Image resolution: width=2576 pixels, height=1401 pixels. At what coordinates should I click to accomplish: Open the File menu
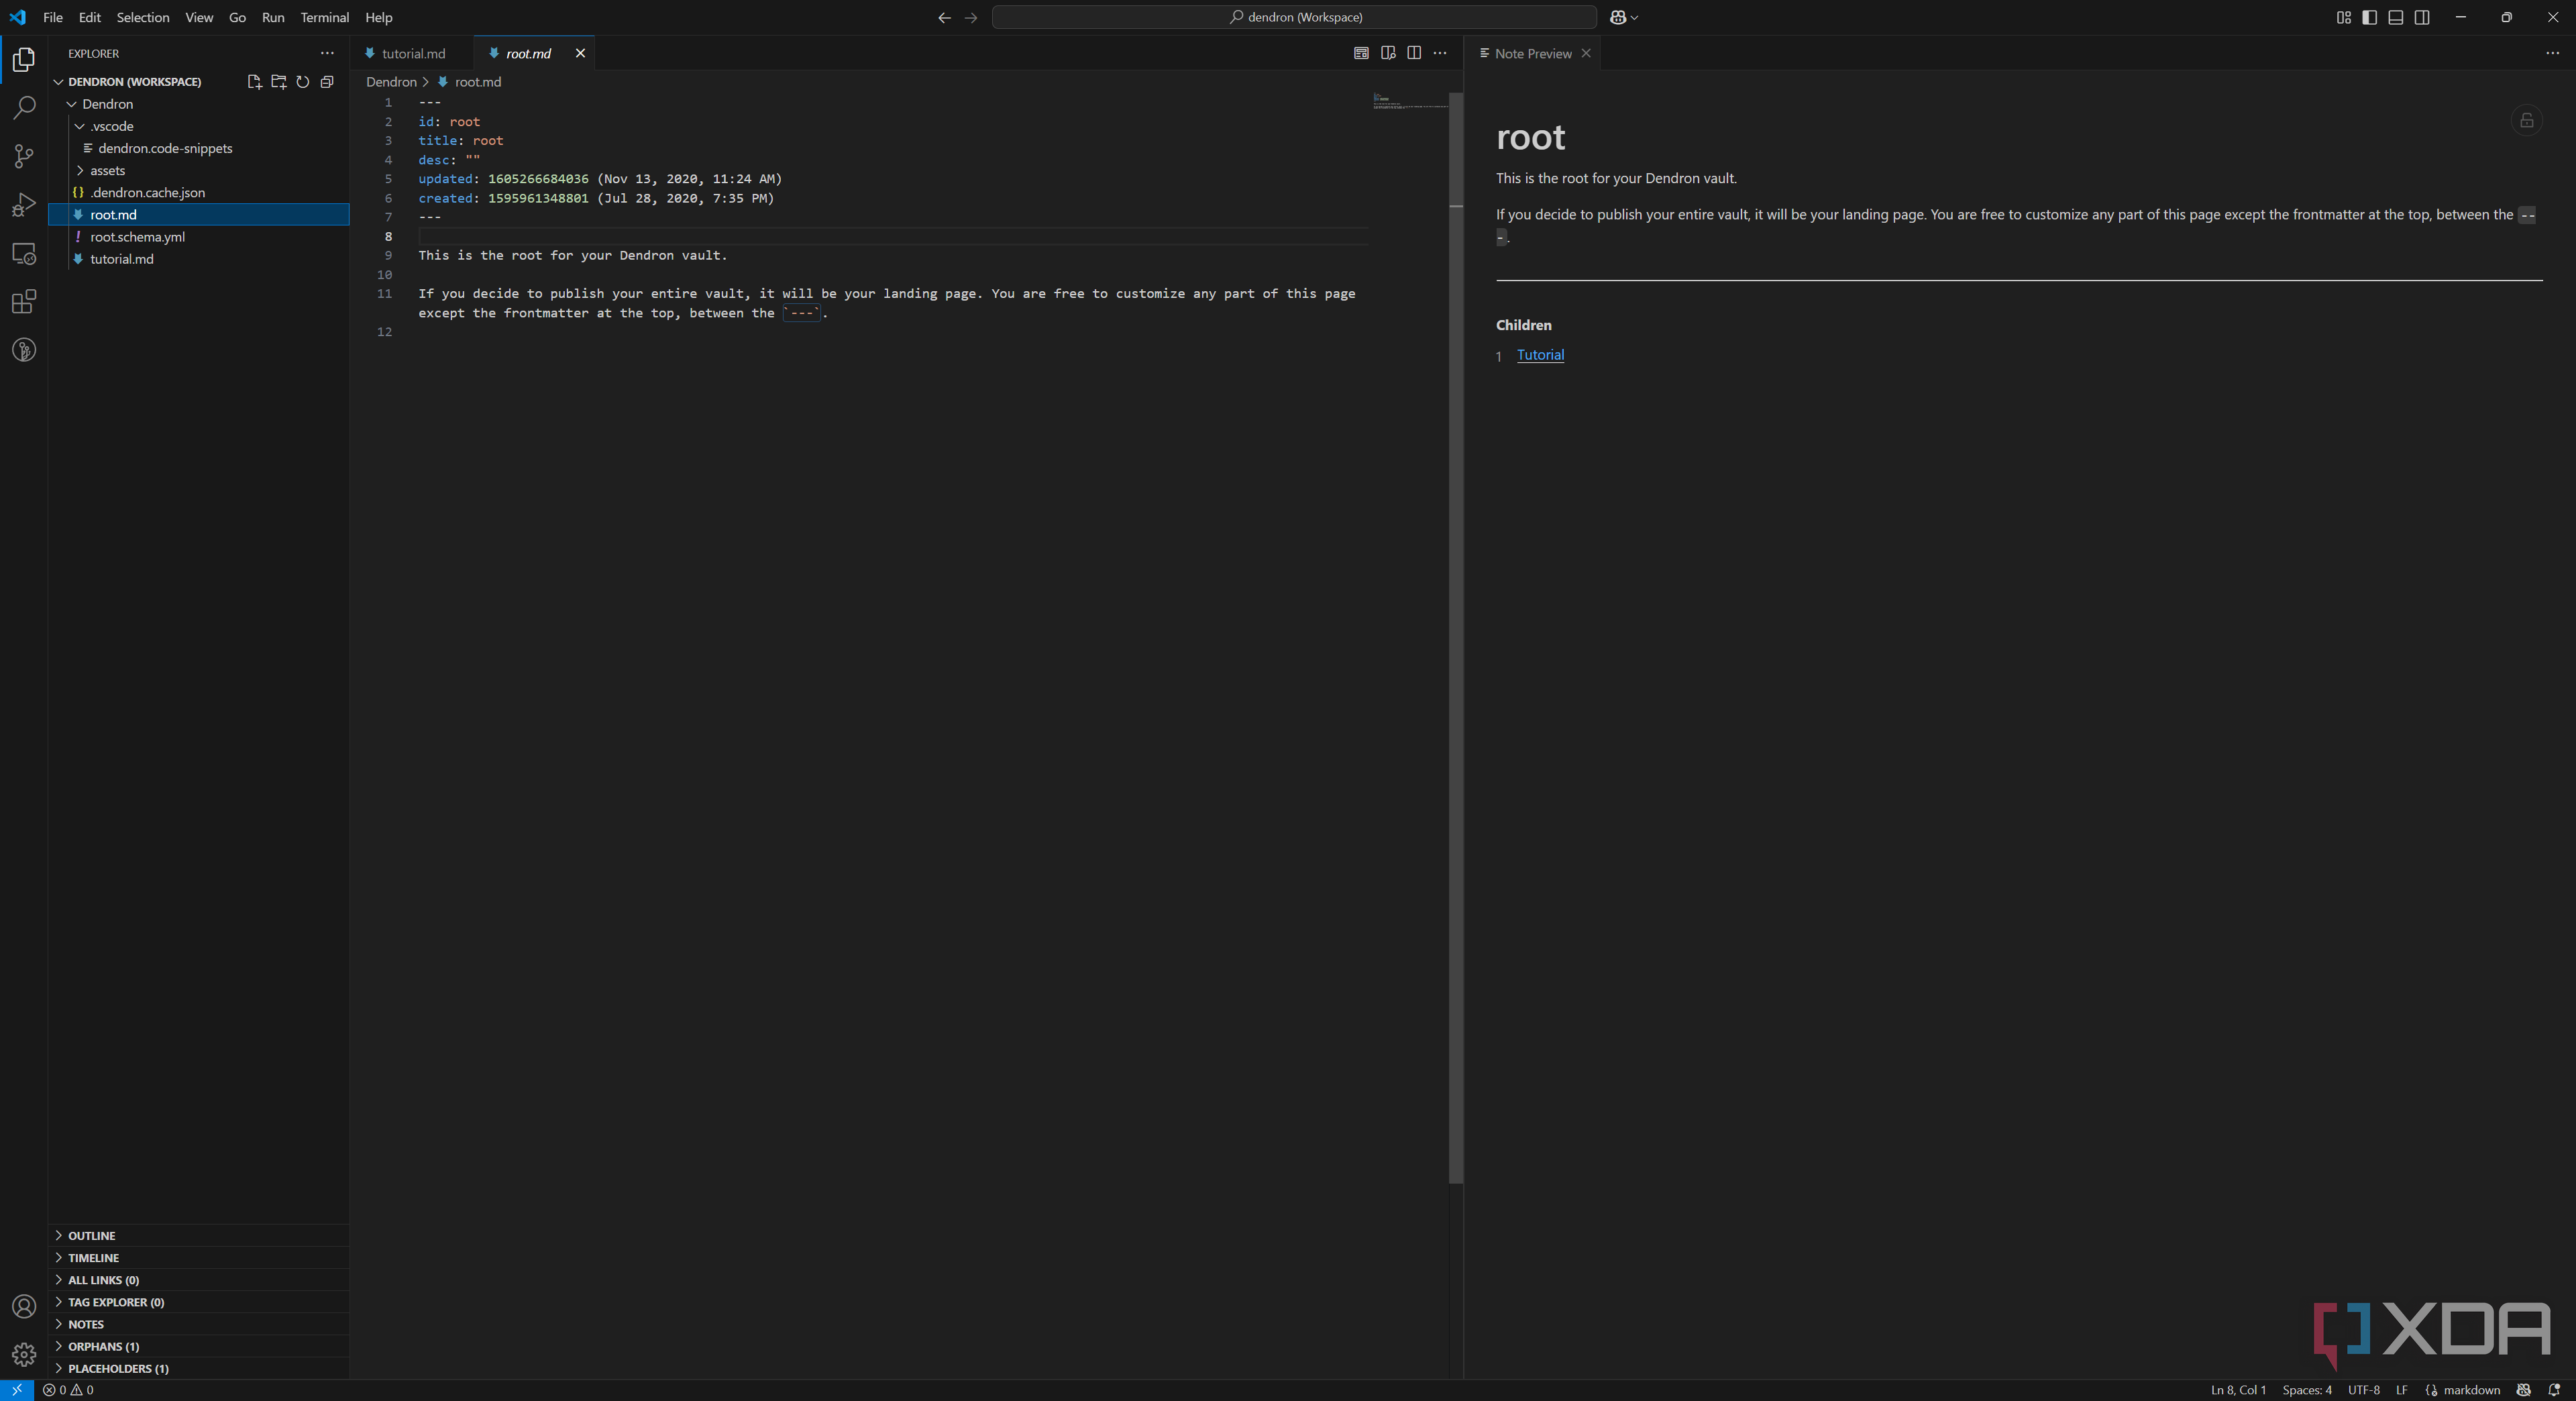point(53,17)
